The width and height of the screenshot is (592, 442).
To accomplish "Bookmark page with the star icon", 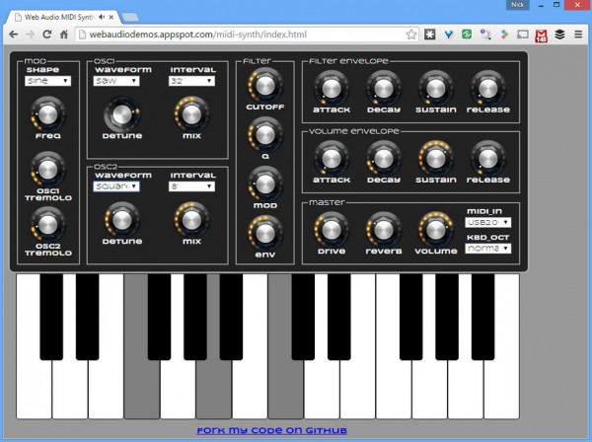I will (411, 35).
